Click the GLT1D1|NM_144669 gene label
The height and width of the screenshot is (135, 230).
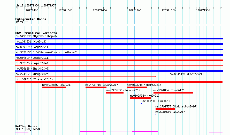tap(28, 129)
